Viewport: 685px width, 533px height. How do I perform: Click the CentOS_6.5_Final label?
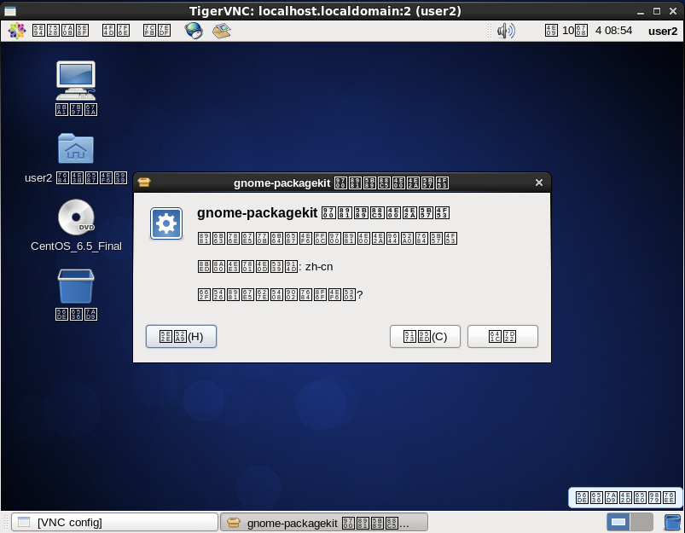[76, 246]
